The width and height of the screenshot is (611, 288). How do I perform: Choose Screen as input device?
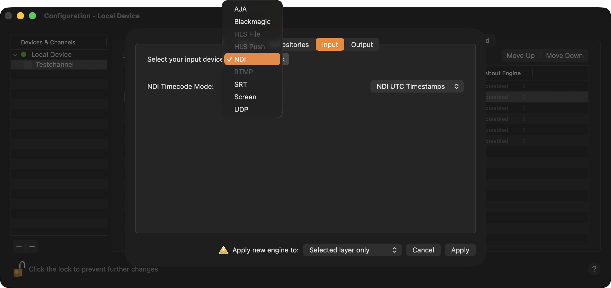(x=252, y=97)
